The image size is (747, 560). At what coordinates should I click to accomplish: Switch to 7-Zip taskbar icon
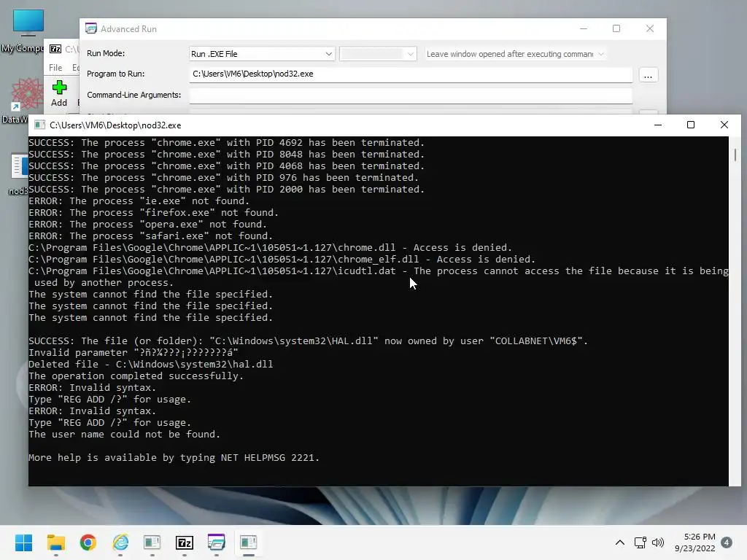tap(185, 542)
